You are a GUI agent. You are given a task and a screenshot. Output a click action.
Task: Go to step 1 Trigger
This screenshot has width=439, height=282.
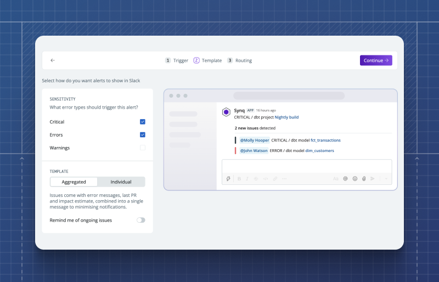point(177,60)
